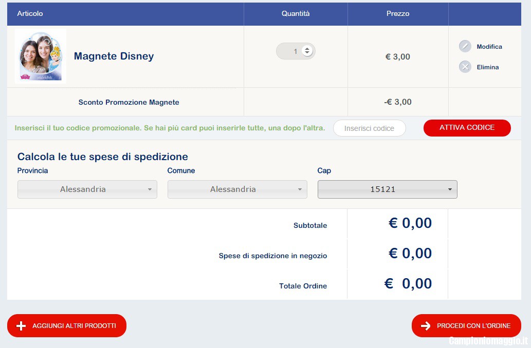Expand the Comune dropdown
The width and height of the screenshot is (531, 348).
(x=237, y=189)
